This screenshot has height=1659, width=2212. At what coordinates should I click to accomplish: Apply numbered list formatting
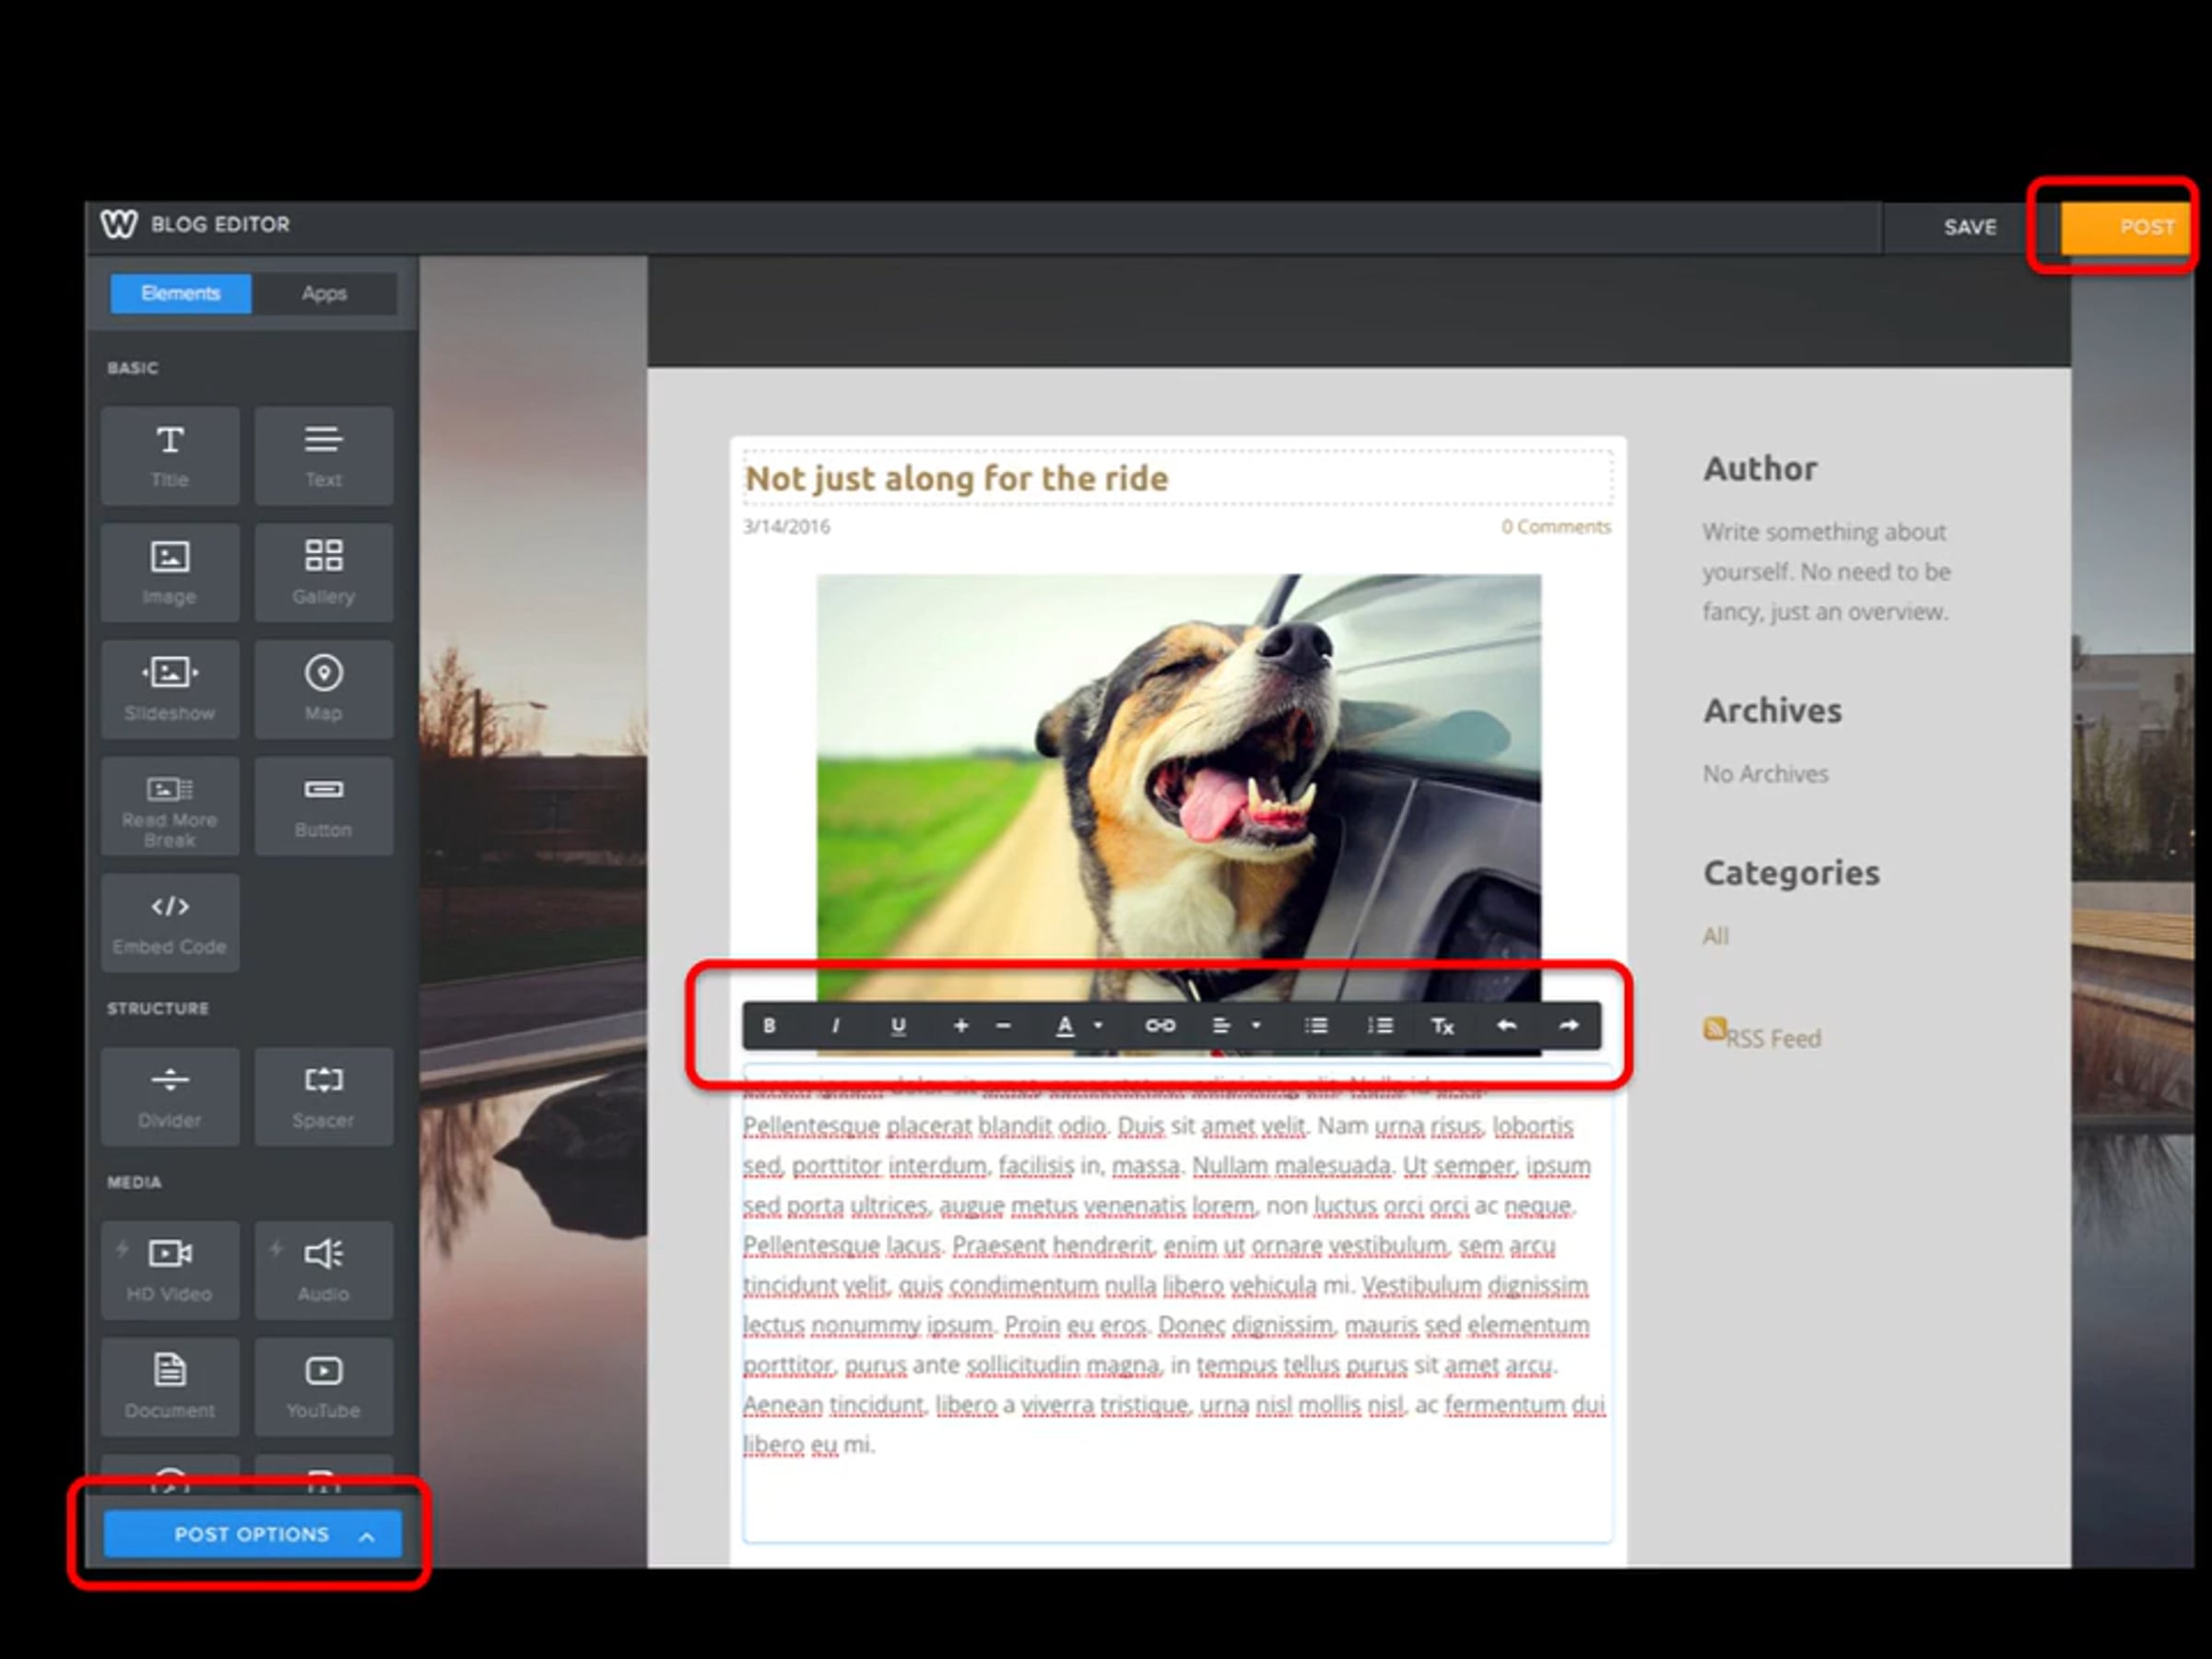click(x=1380, y=1025)
